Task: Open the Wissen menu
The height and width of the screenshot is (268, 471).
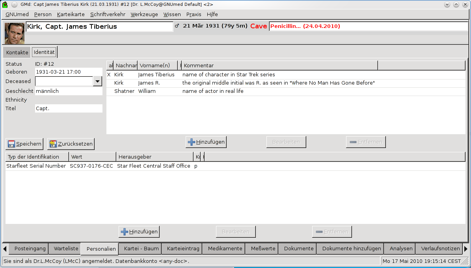Action: pyautogui.click(x=172, y=15)
